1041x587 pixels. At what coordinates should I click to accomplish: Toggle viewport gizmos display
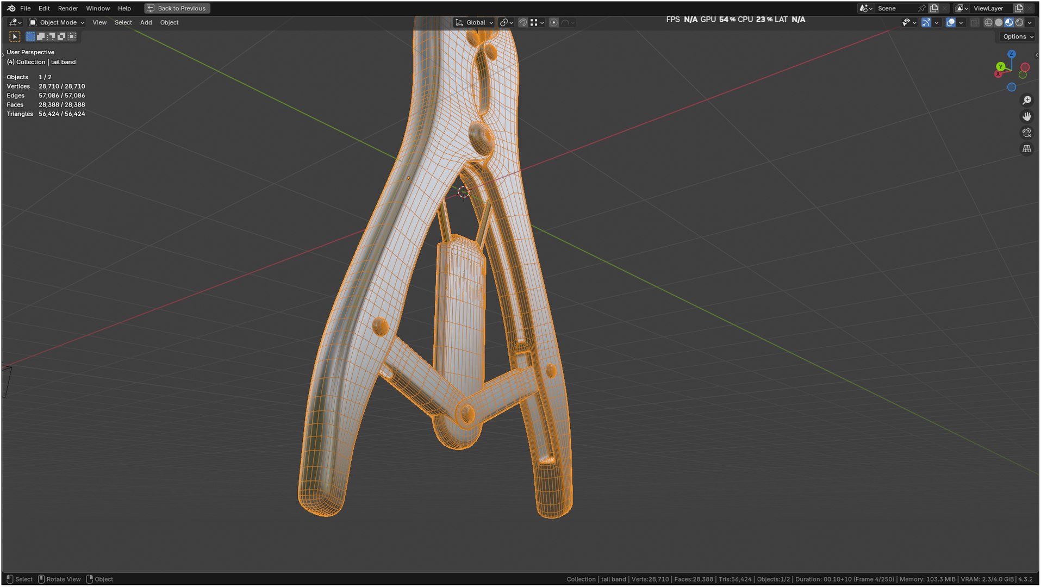click(926, 22)
